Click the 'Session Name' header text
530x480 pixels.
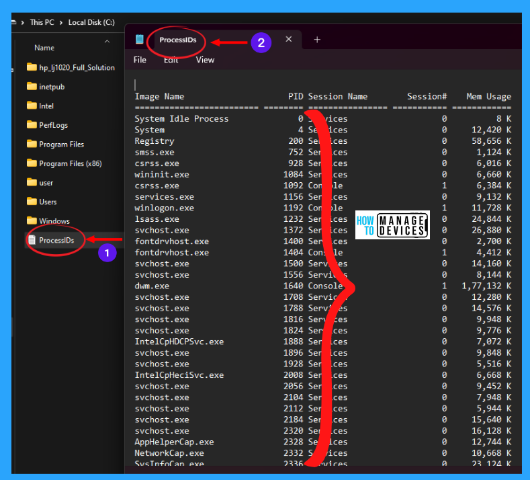[x=338, y=96]
